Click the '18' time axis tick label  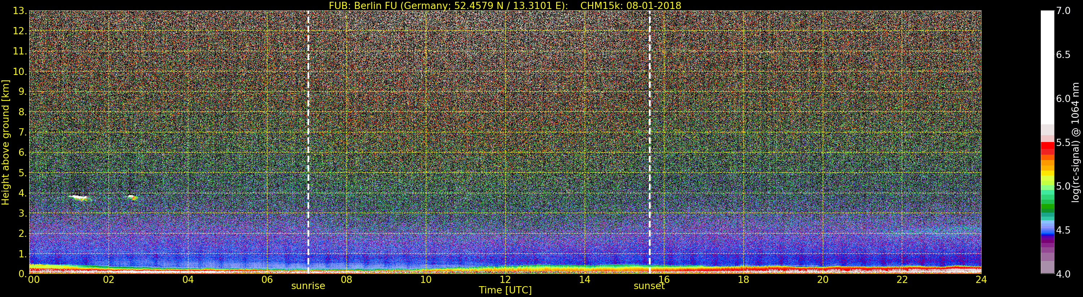(743, 279)
